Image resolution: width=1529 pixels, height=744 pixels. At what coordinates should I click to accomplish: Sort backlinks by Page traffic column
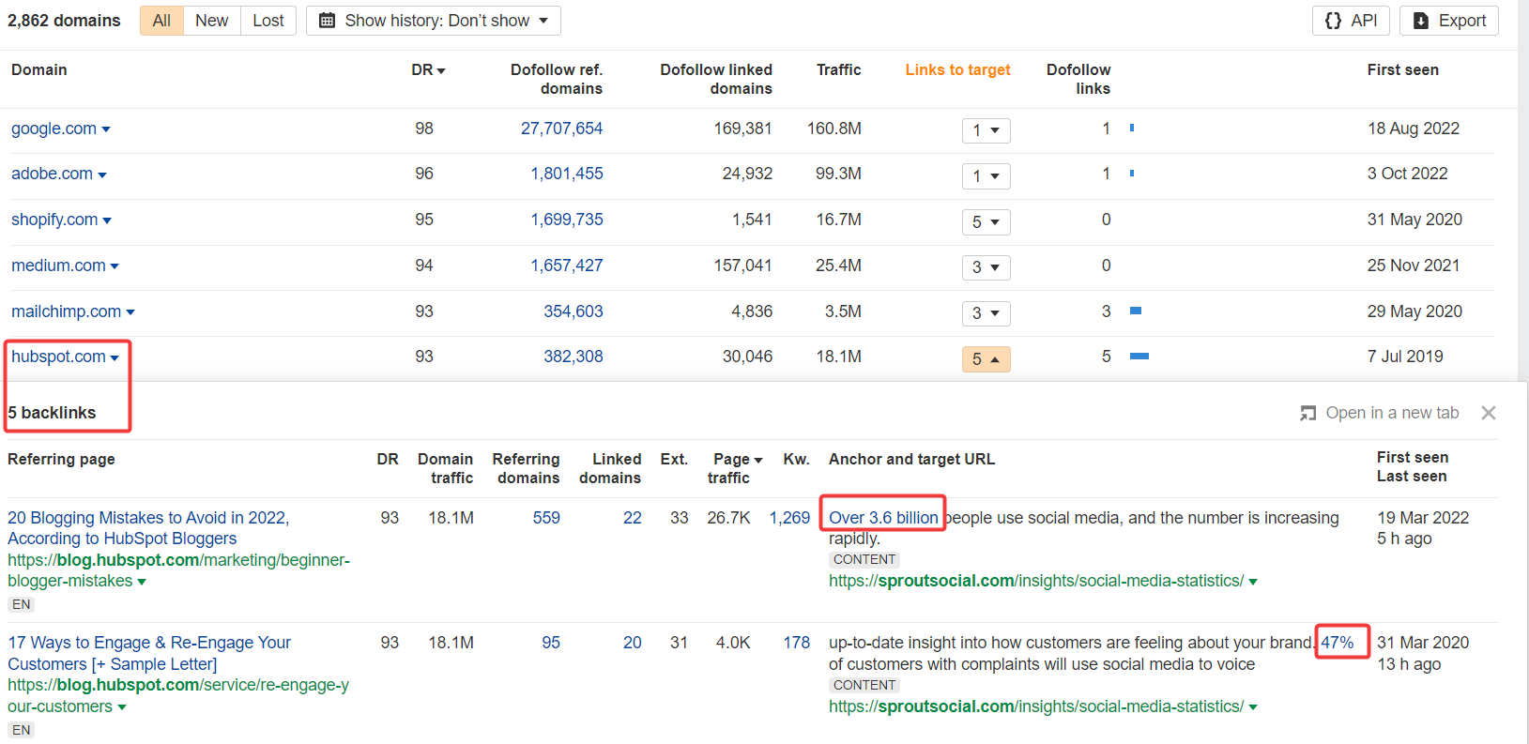[738, 460]
